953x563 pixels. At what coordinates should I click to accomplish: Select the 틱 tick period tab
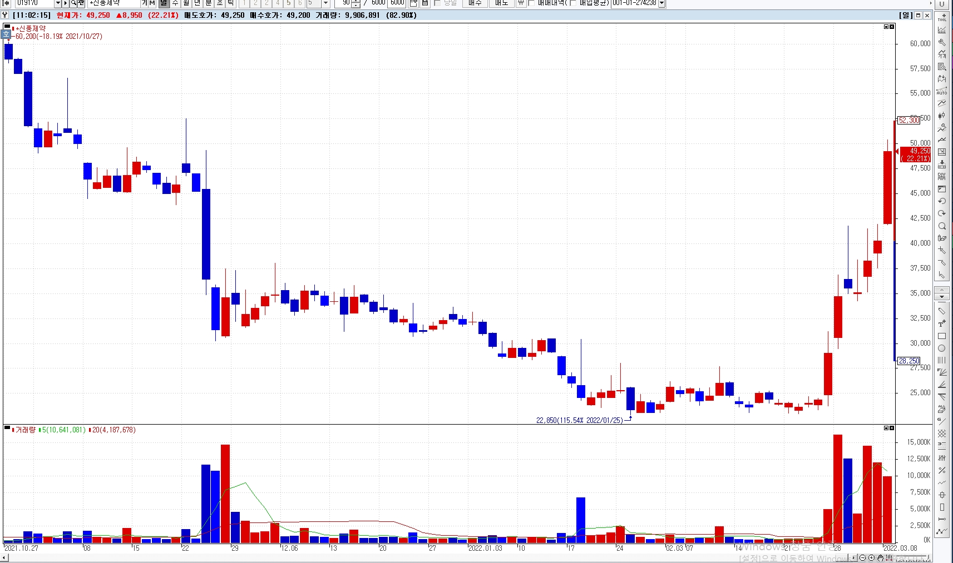pos(230,3)
